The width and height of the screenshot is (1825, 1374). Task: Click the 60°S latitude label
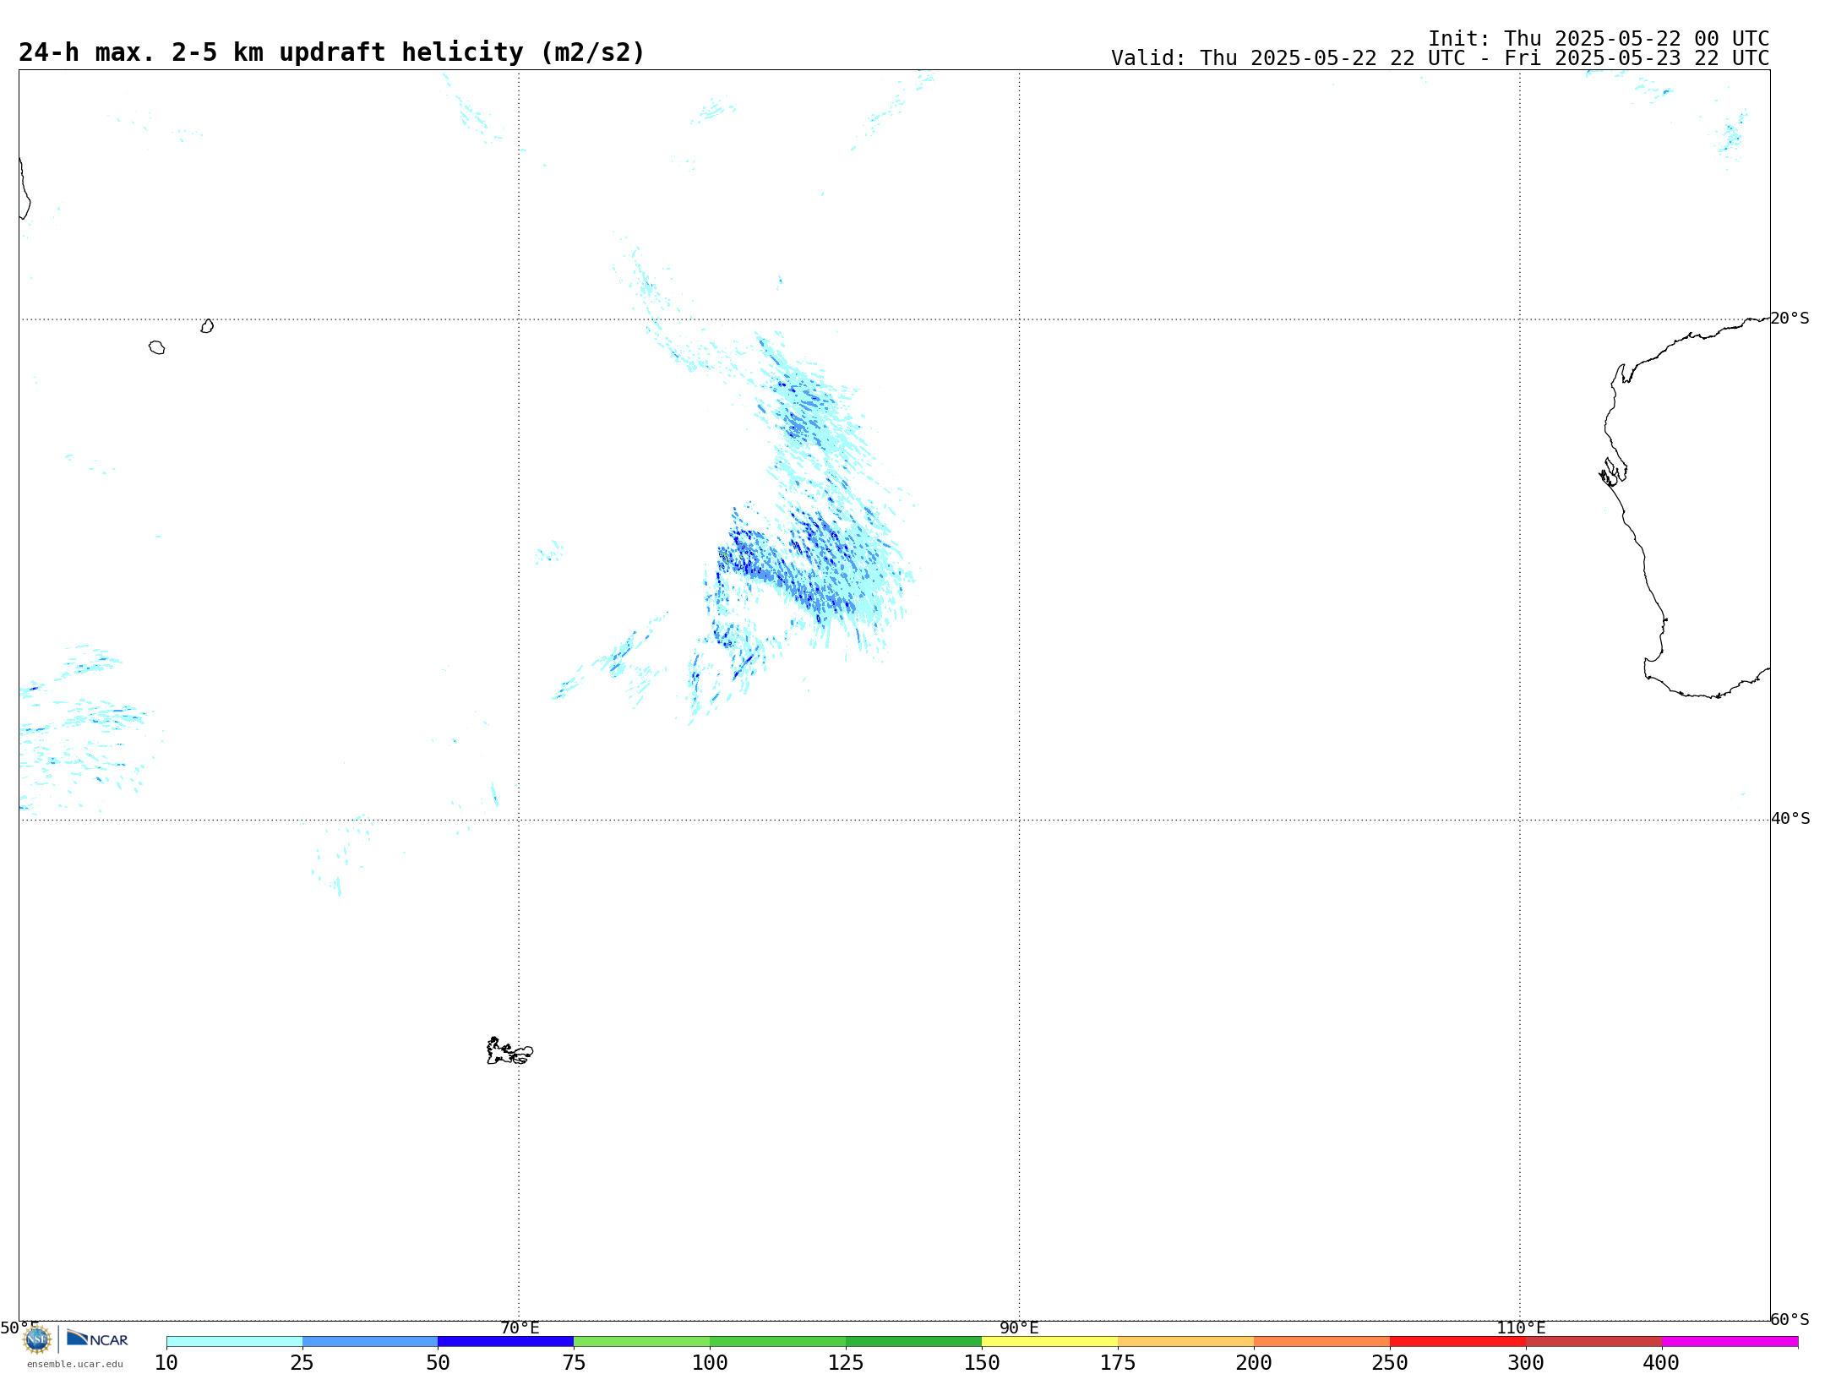tap(1790, 1319)
